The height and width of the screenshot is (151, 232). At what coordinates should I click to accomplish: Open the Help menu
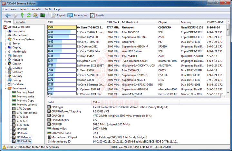(57, 9)
